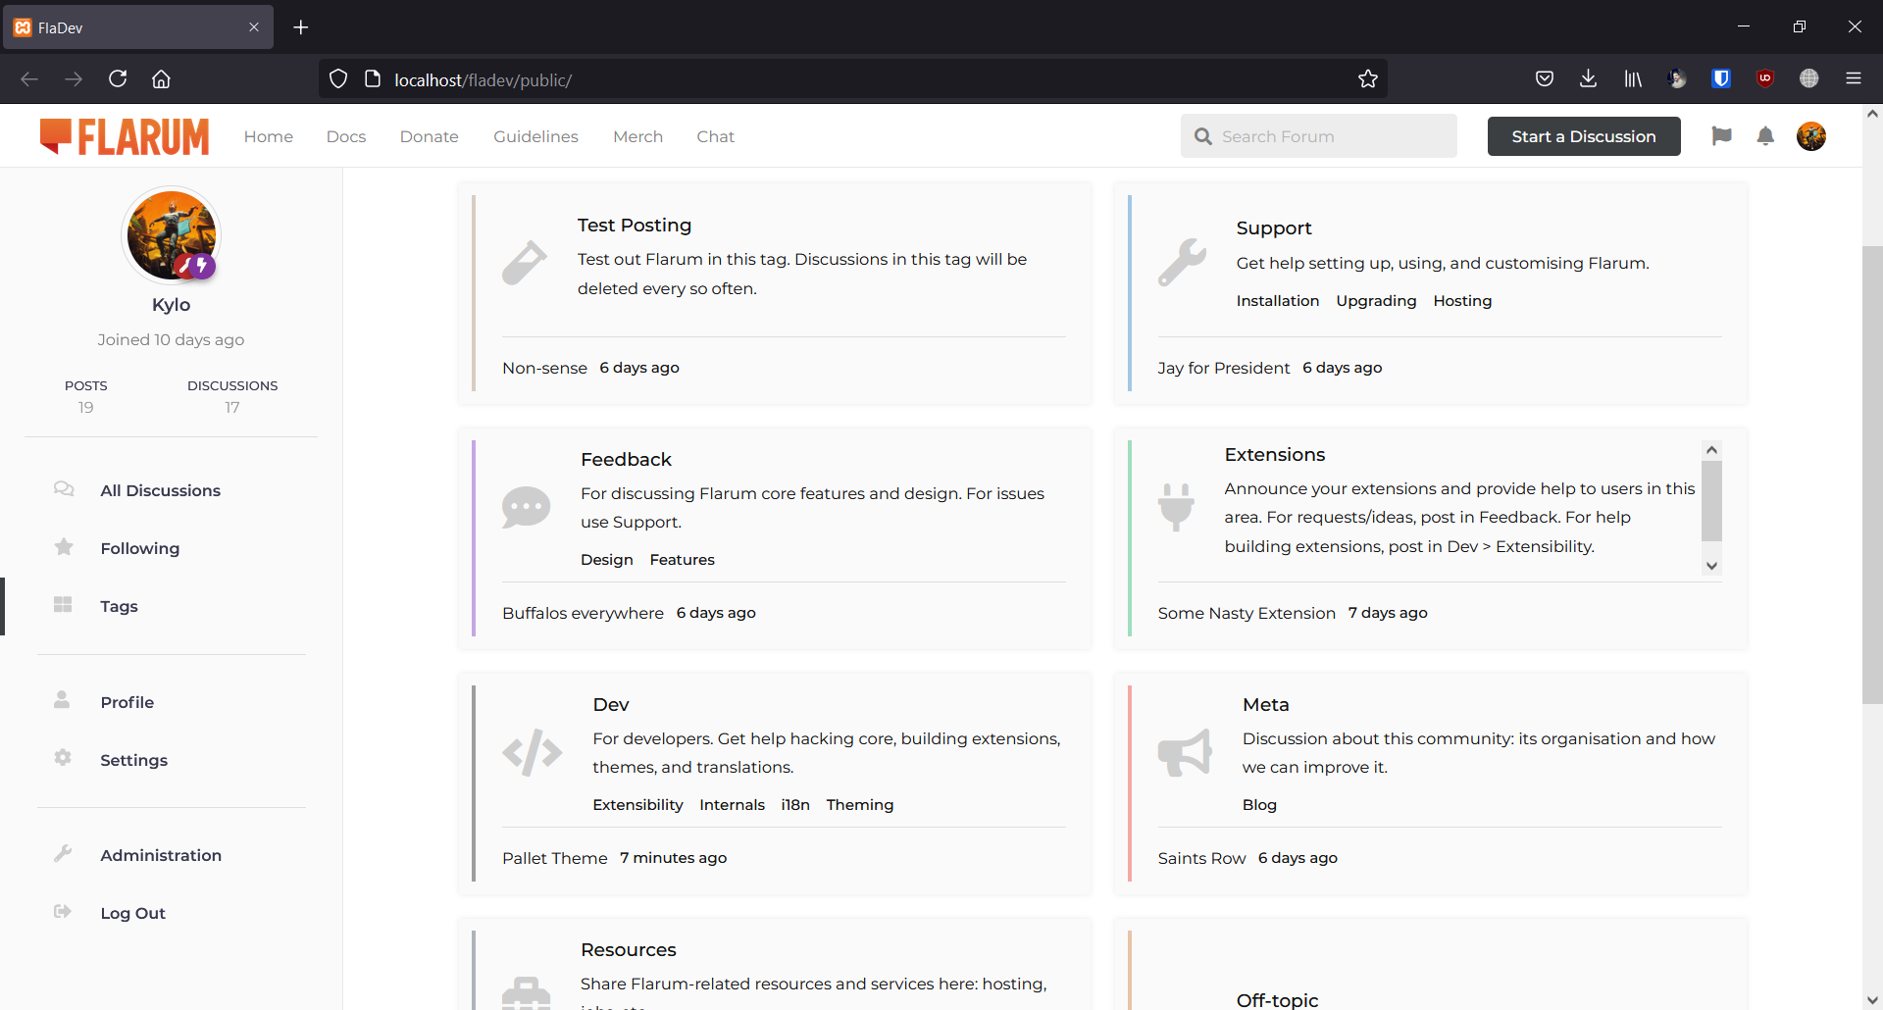Click the down arrow in Extensions card scrollbar
Screen dimensions: 1883x1010
(1711, 566)
